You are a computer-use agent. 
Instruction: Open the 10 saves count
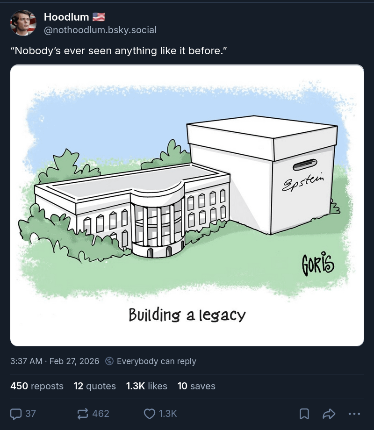(196, 386)
